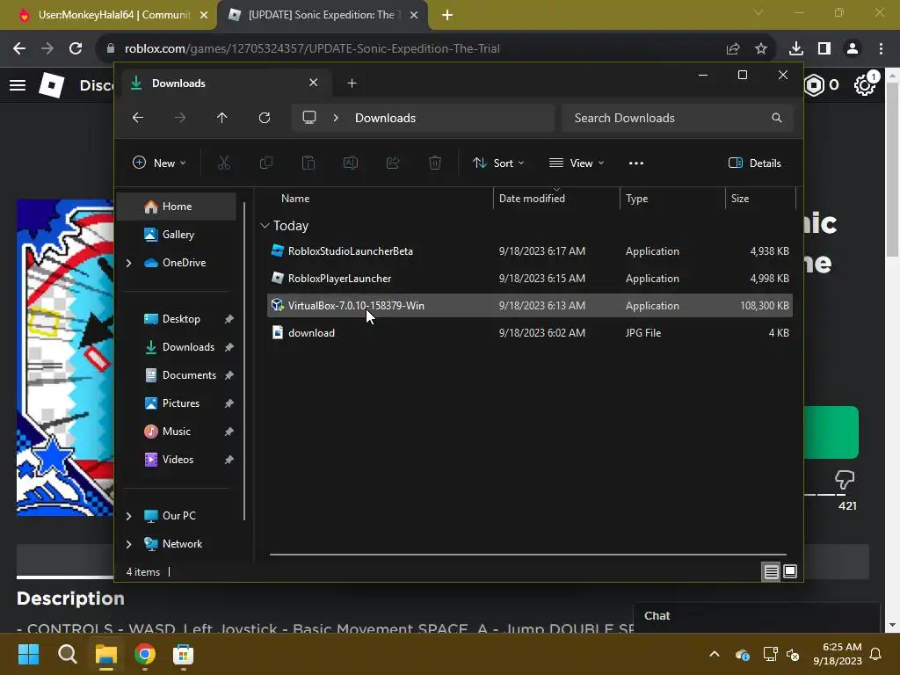This screenshot has width=900, height=675.
Task: Open the New item dropdown
Action: click(x=159, y=163)
